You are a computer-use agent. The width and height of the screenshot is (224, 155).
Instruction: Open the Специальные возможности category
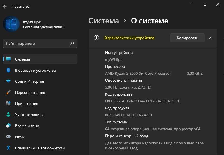[40, 148]
